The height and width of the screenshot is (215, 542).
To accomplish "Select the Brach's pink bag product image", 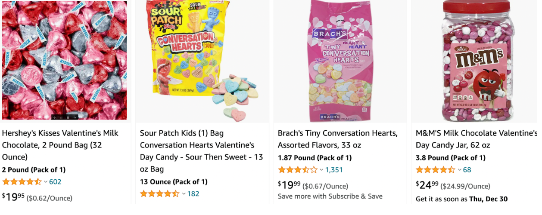I will (x=340, y=61).
